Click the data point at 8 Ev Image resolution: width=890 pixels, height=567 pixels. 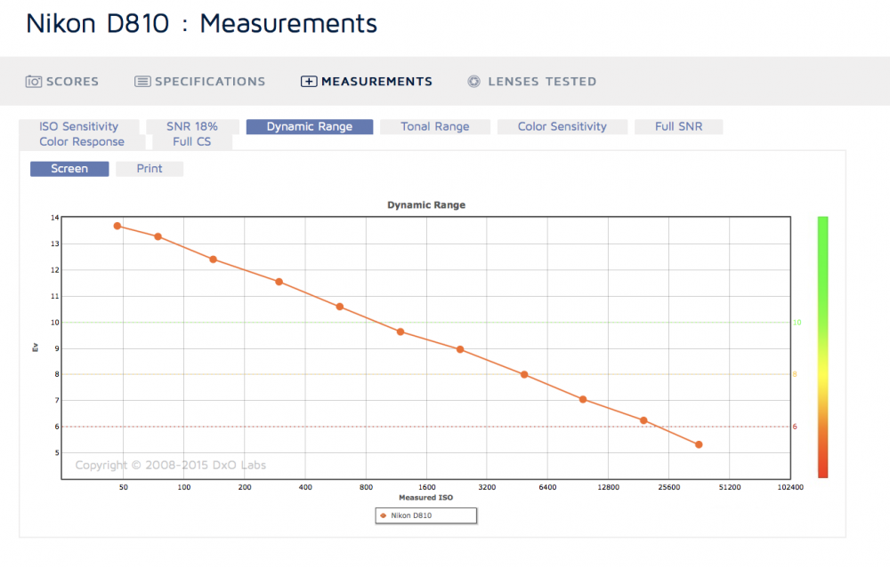click(x=524, y=375)
